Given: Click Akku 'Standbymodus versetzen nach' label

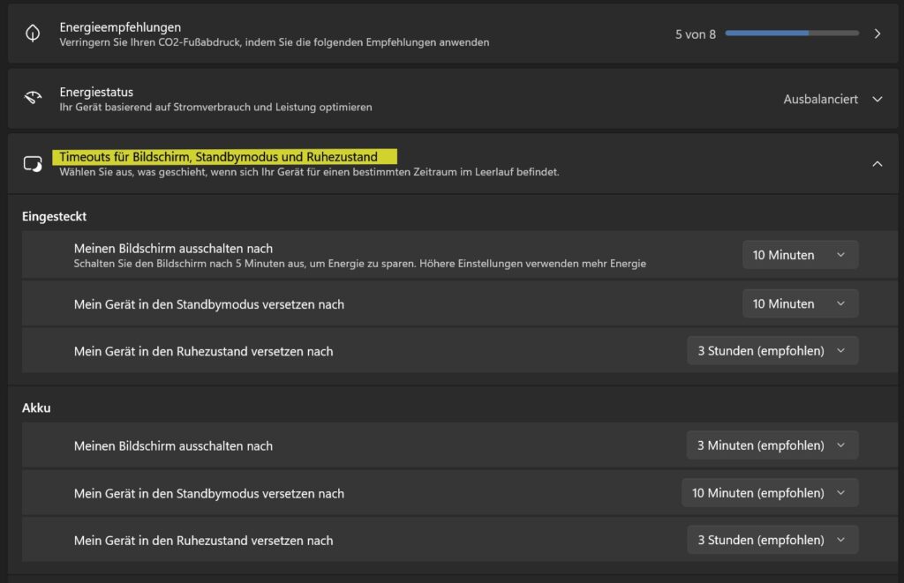Looking at the screenshot, I should pyautogui.click(x=208, y=494).
